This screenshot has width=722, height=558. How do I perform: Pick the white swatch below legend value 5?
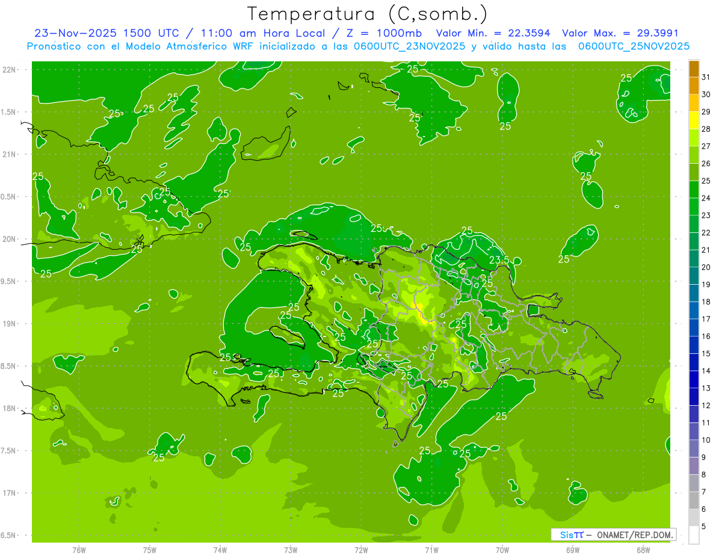(694, 535)
